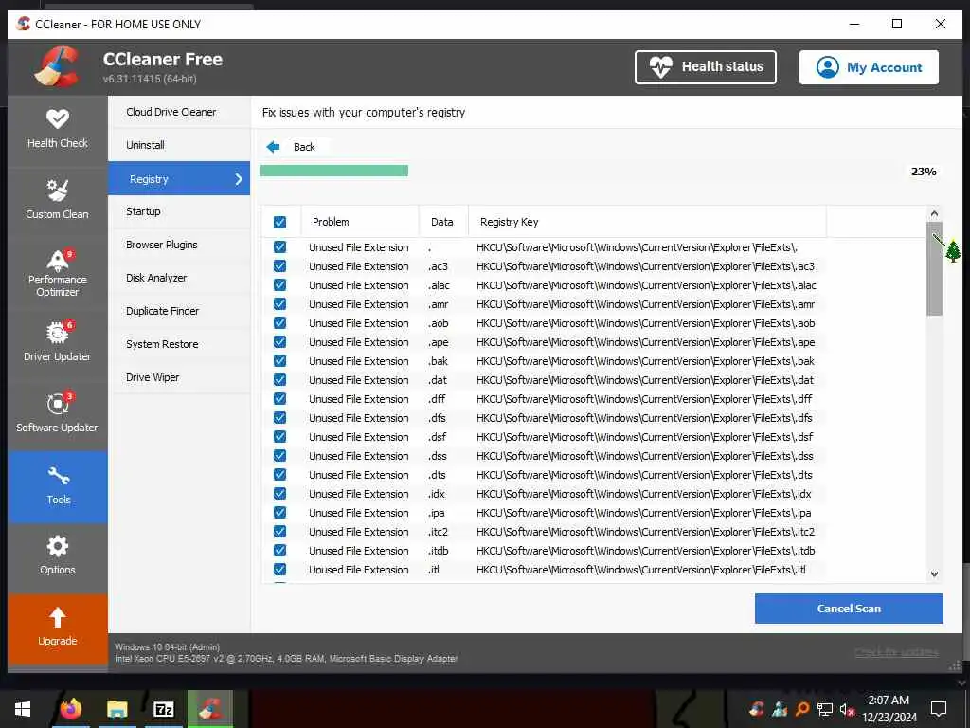Select the .ape data cell

[x=438, y=341]
